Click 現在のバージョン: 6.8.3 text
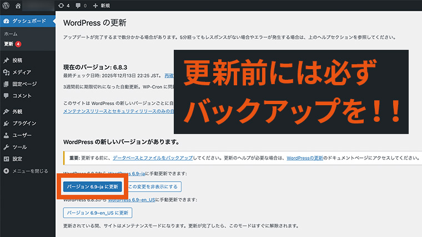 tap(95, 67)
